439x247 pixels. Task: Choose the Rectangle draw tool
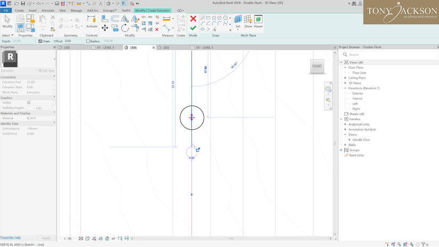pos(208,18)
